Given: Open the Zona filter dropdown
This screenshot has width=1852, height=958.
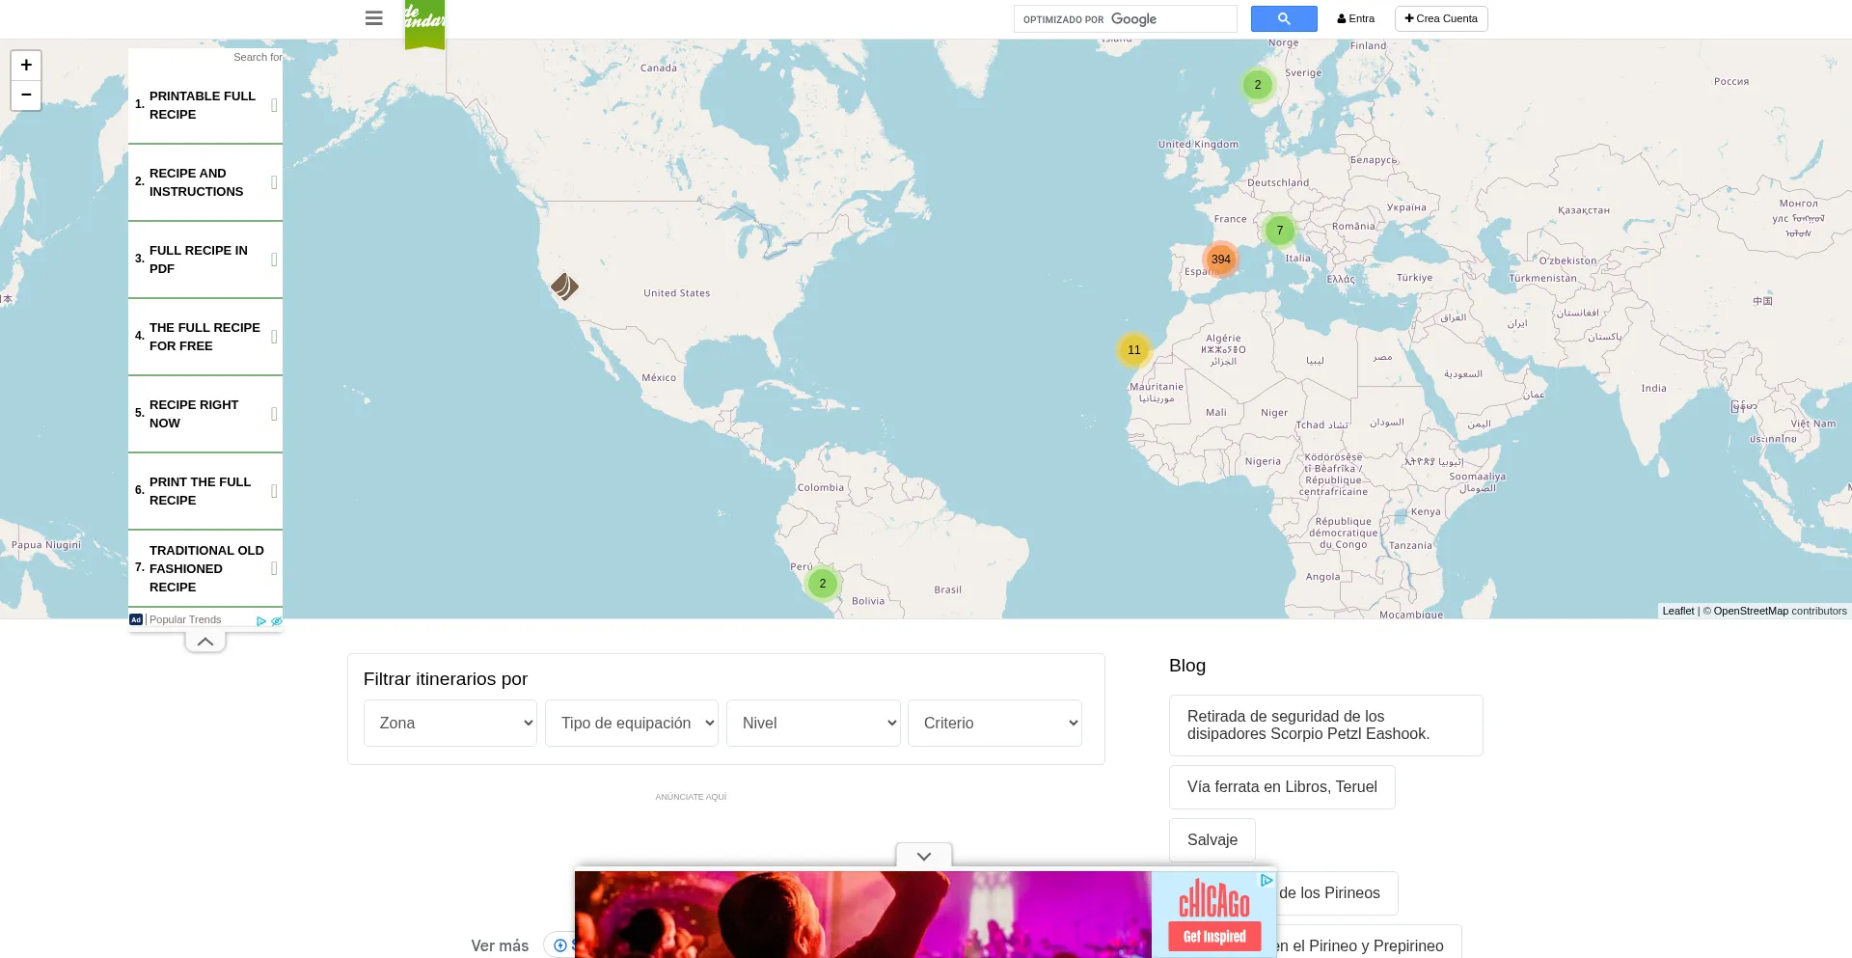Looking at the screenshot, I should click(x=449, y=723).
